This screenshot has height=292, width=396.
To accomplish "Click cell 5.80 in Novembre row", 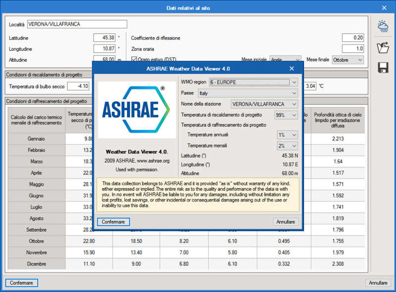I will (x=233, y=252).
